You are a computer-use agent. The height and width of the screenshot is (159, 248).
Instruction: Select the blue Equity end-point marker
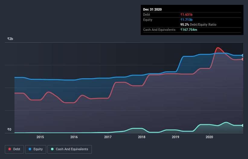(x=243, y=55)
